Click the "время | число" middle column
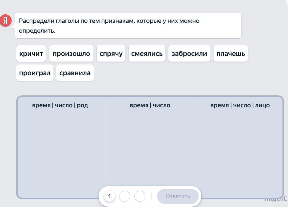288x207 pixels. 150,146
